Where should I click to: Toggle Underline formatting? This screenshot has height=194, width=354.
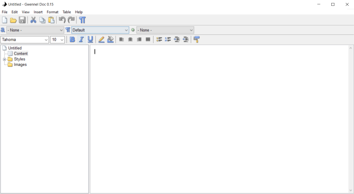91,40
